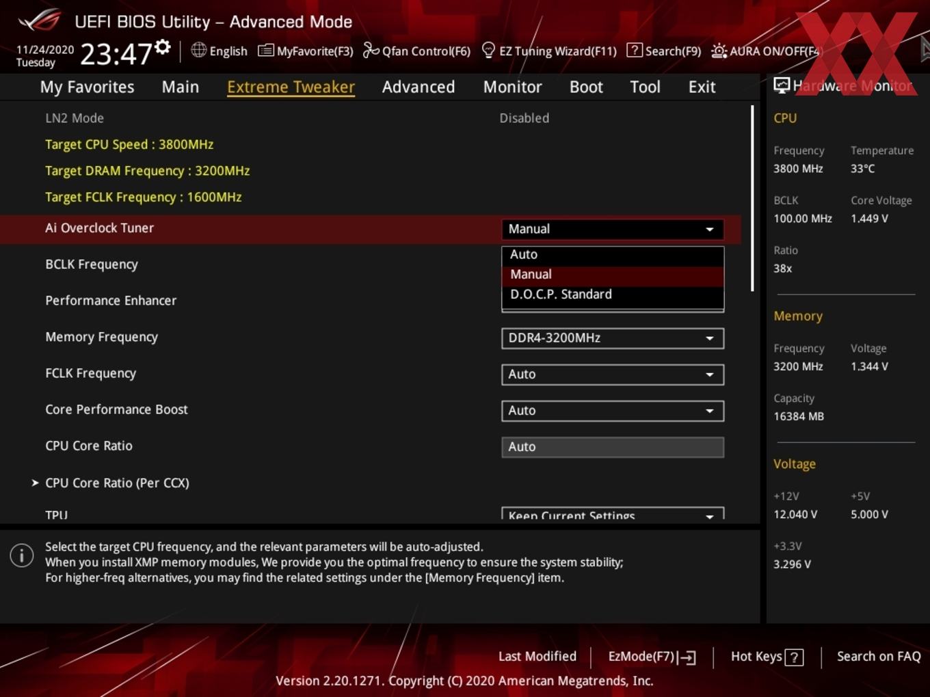Click Target CPU Speed : 3800MHz
This screenshot has width=930, height=697.
[x=129, y=144]
